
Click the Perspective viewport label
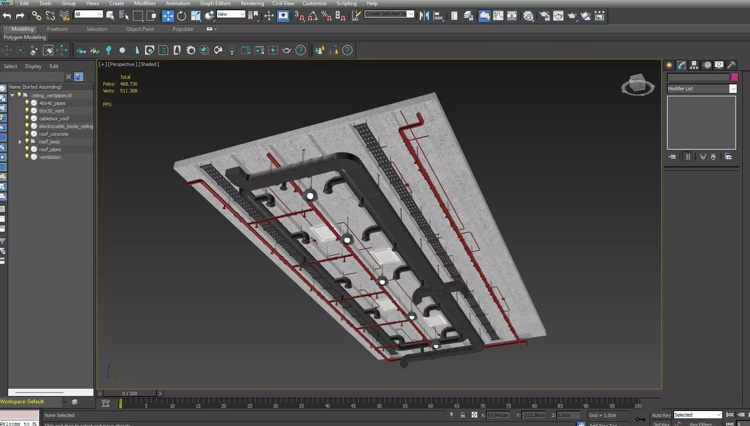pos(123,64)
